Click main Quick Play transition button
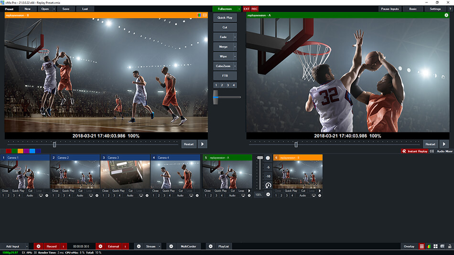Viewport: 454px width, 255px height. pyautogui.click(x=225, y=18)
